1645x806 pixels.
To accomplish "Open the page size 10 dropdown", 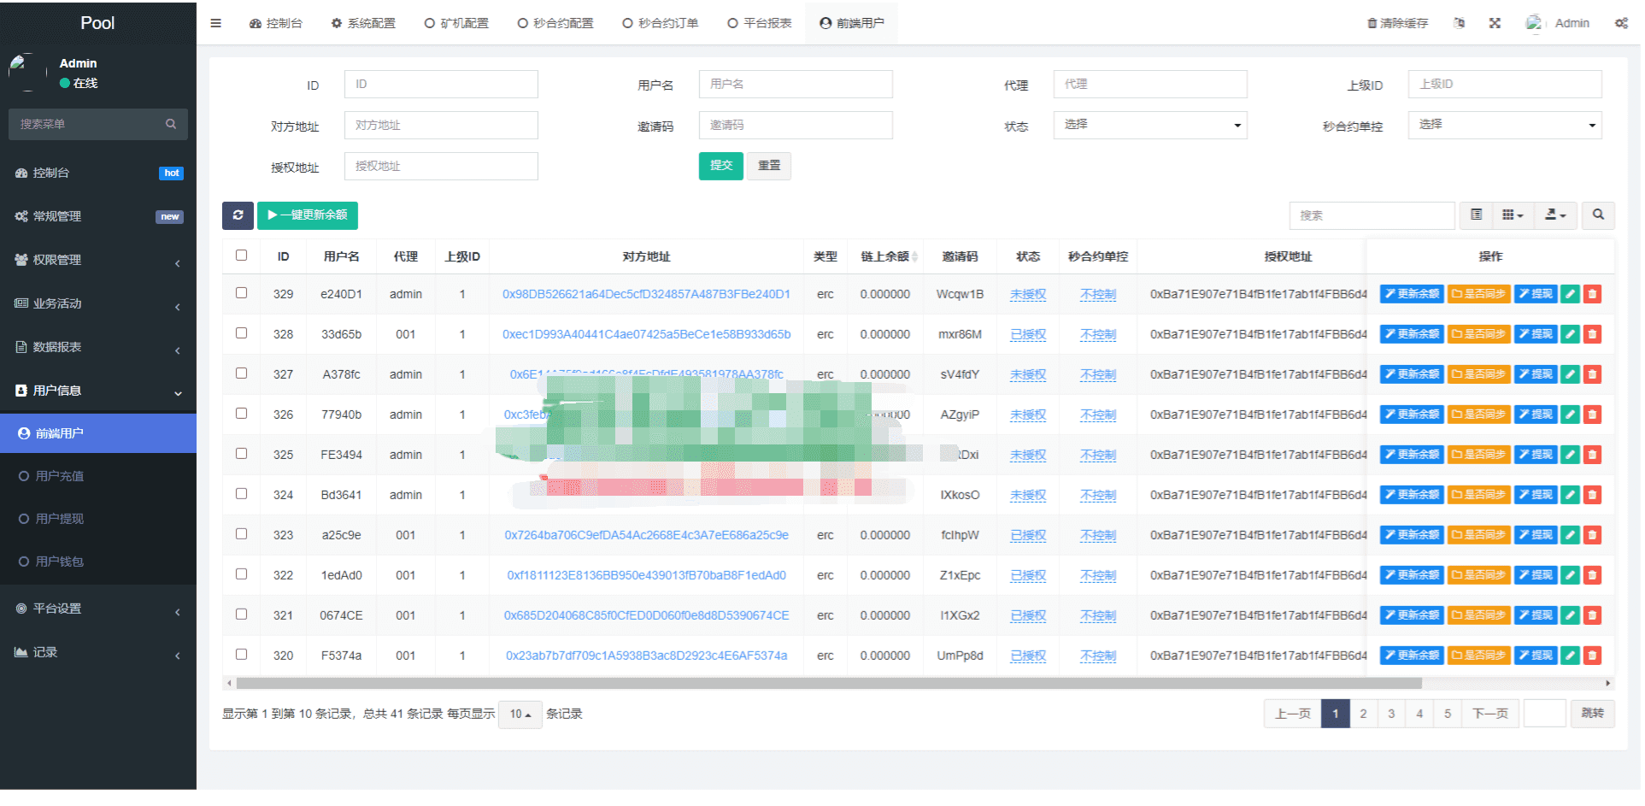I will pyautogui.click(x=520, y=714).
